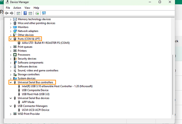Click the WSD Print Provider icon
The image size is (182, 124).
coord(15,114)
